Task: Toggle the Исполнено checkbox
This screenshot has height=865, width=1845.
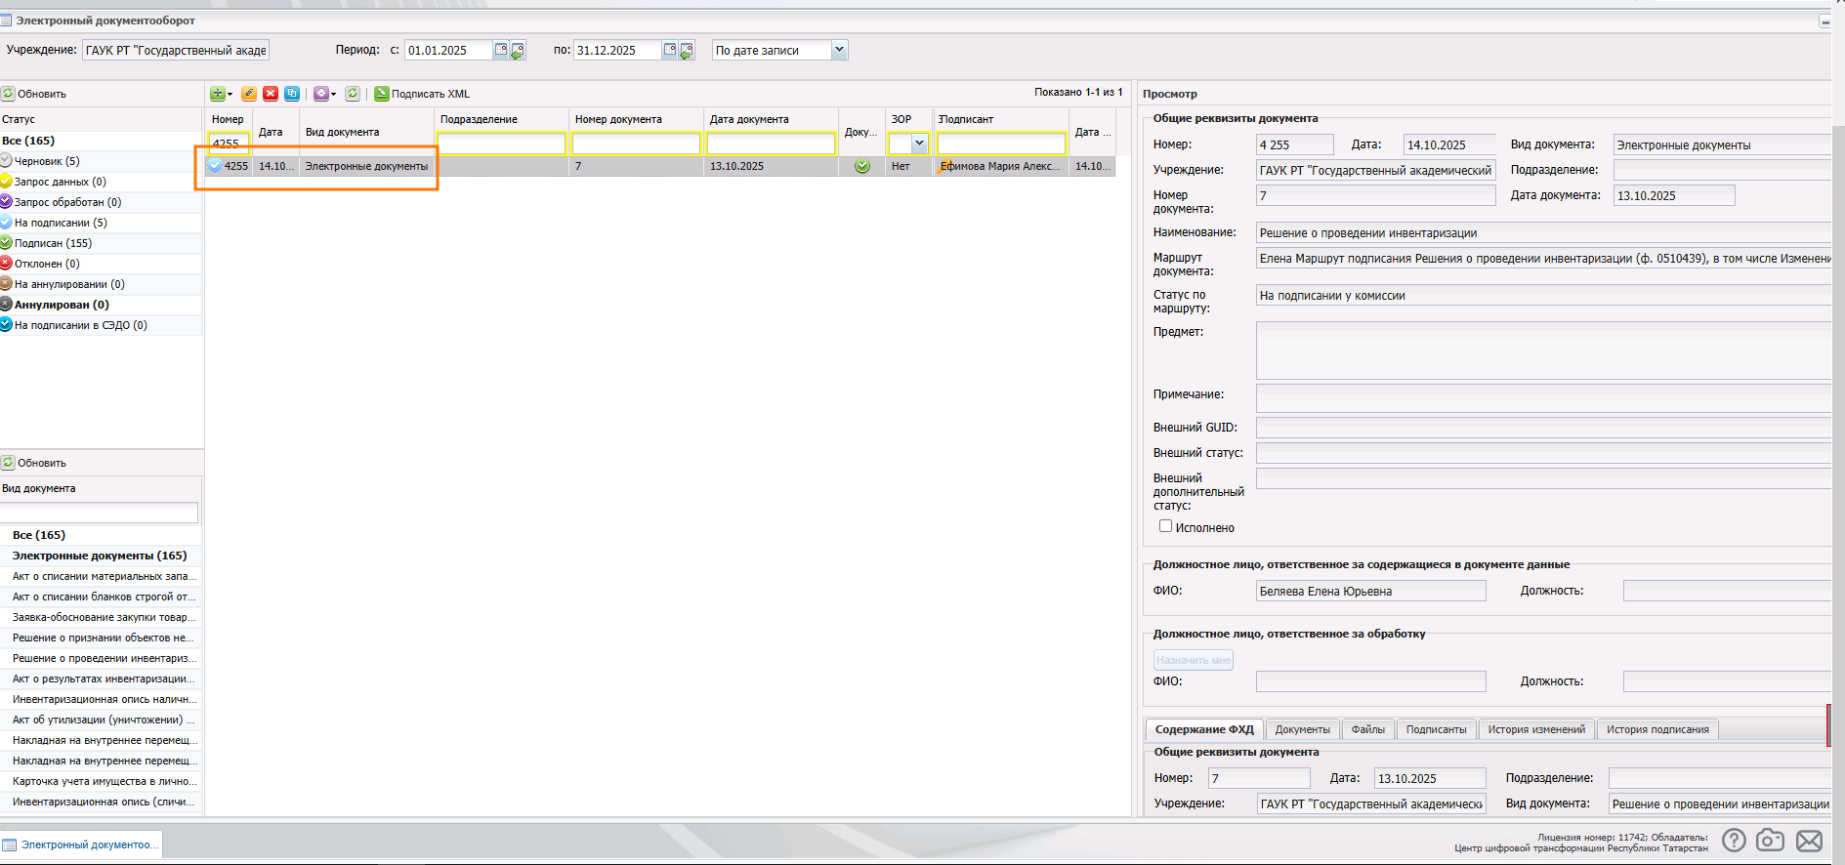Action: 1165,526
